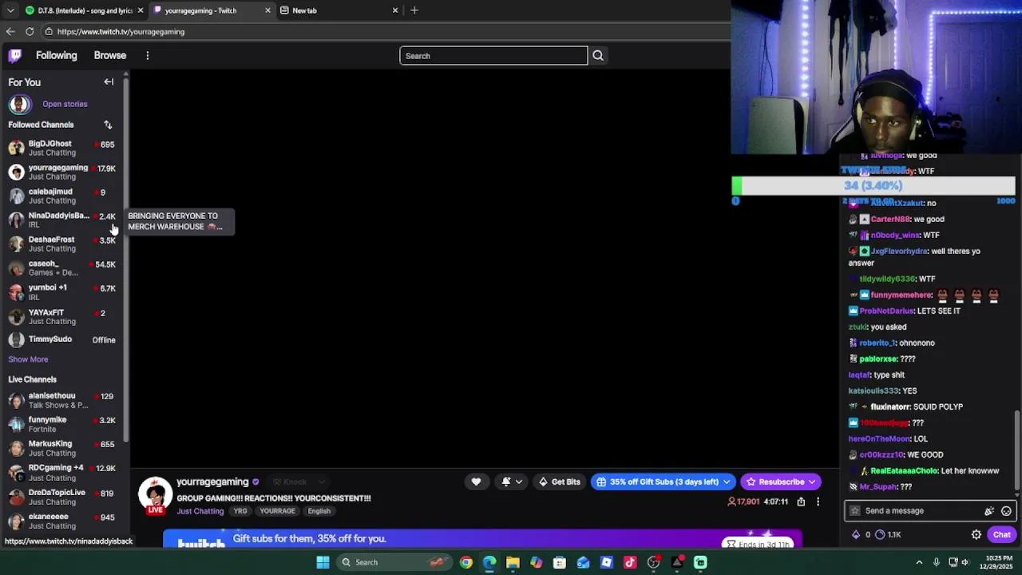
Task: Open yurnboi +1 IRL channel
Action: pos(62,291)
